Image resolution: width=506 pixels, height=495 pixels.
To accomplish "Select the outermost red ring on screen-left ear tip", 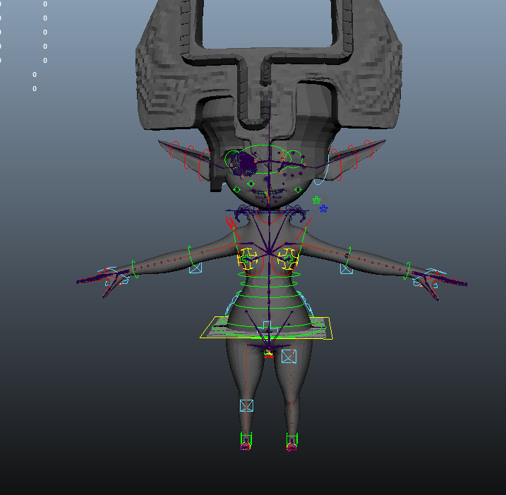I will [174, 150].
